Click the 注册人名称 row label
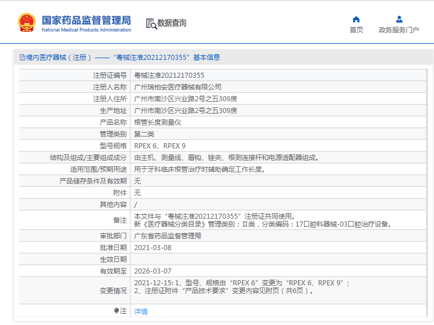 click(x=110, y=87)
